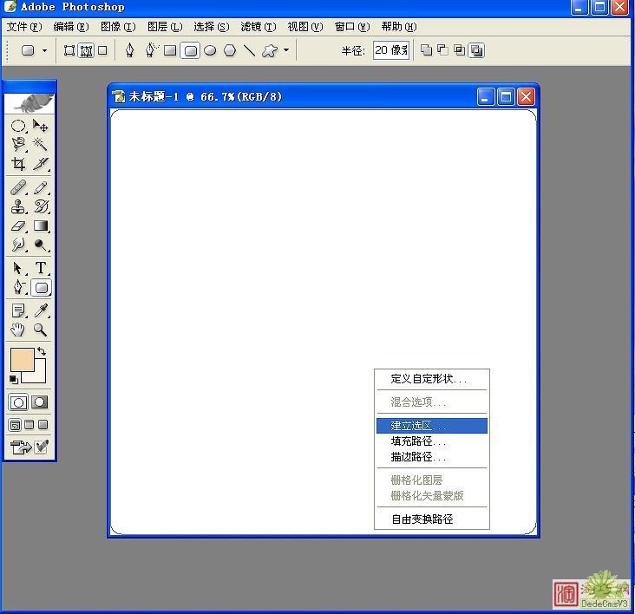Click the feather logo atop toolbox

[29, 103]
